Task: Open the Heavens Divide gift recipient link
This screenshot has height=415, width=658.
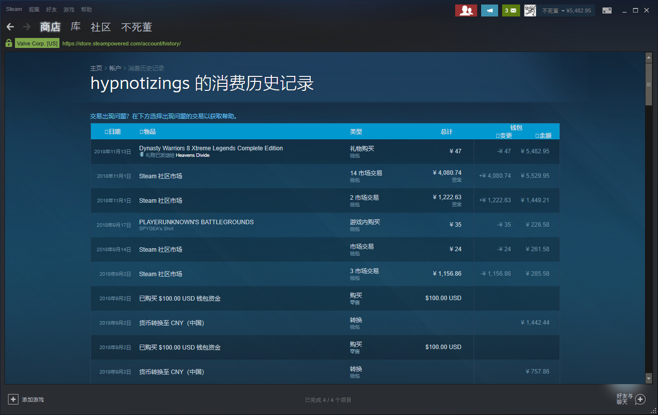Action: click(x=193, y=155)
